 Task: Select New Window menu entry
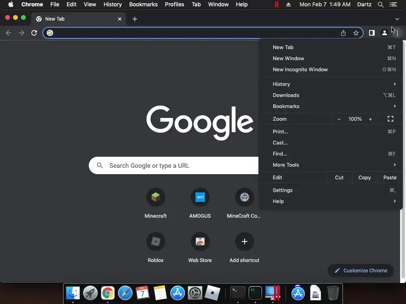pos(331,59)
